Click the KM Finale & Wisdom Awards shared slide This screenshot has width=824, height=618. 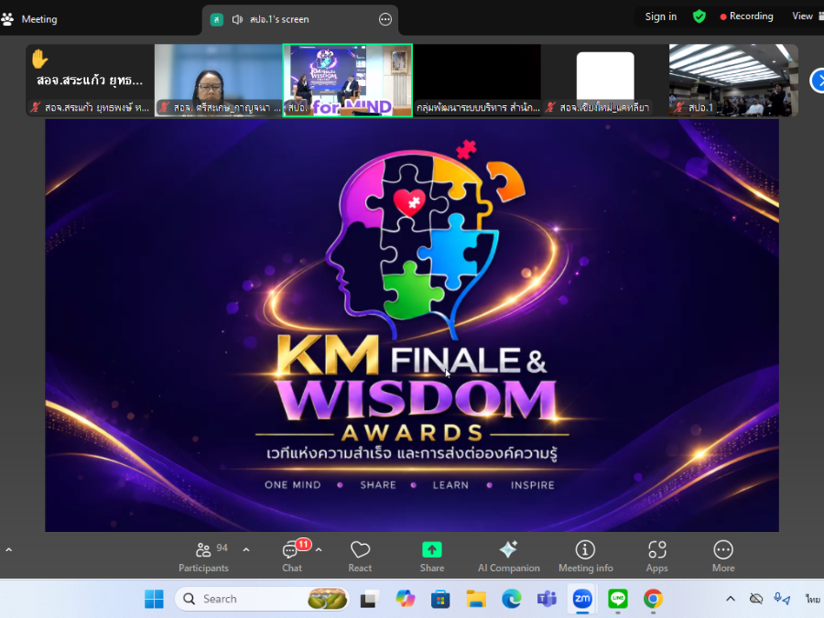(412, 325)
